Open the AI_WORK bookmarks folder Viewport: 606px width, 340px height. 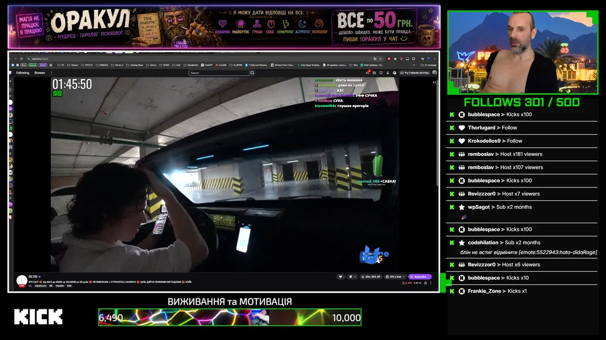click(235, 65)
